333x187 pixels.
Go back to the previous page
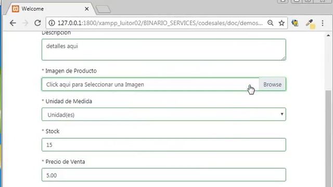tap(12, 23)
